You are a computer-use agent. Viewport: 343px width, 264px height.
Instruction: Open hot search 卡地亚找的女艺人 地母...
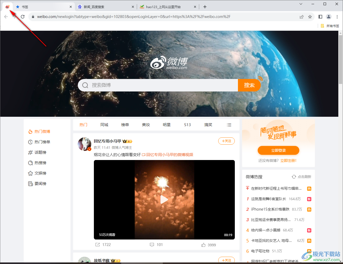coord(271,241)
